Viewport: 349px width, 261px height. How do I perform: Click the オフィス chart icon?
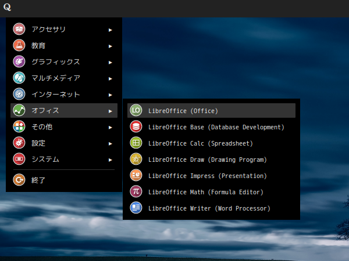[x=19, y=110]
